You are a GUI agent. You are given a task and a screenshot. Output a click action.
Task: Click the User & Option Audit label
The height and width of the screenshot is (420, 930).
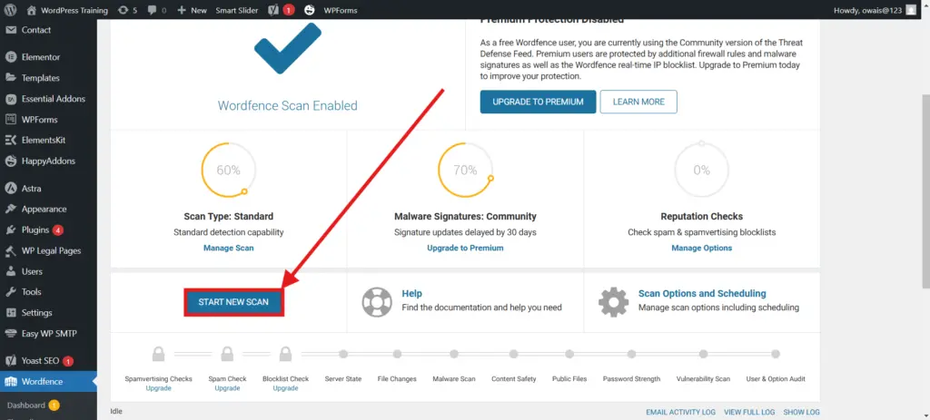pyautogui.click(x=776, y=379)
